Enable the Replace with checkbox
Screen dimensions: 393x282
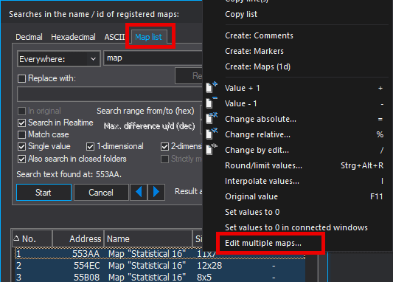(x=22, y=78)
